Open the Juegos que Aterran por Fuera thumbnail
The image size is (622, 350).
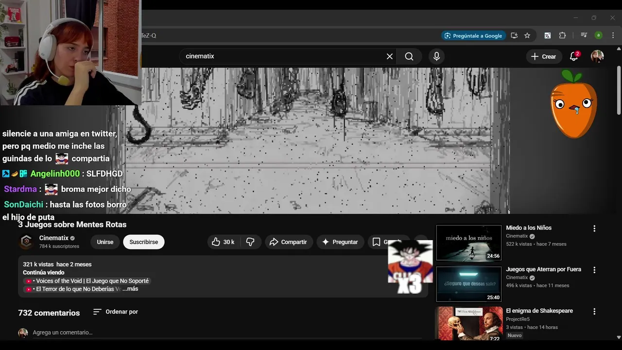[x=468, y=284]
